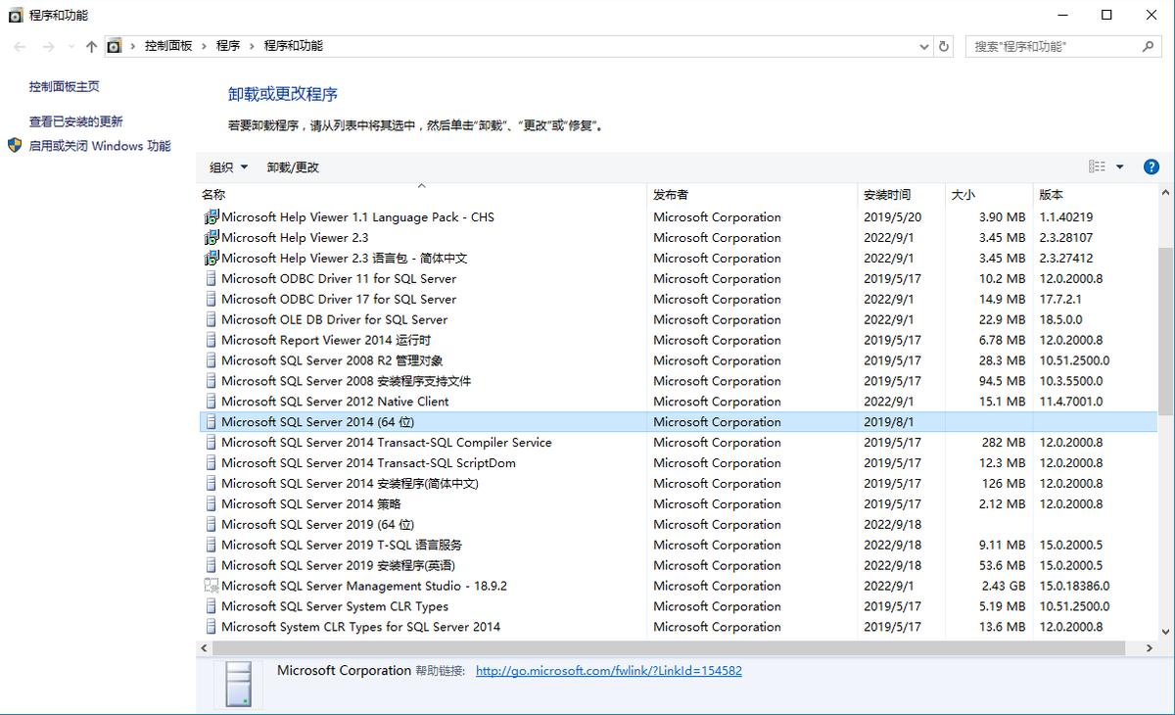This screenshot has width=1175, height=715.
Task: Click the 2019/5/20 install date cell
Action: [x=892, y=217]
